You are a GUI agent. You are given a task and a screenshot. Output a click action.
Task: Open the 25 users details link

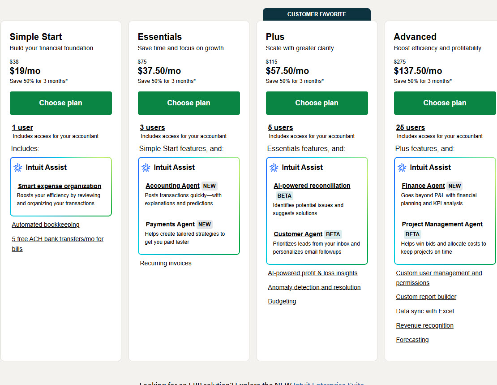click(x=411, y=128)
